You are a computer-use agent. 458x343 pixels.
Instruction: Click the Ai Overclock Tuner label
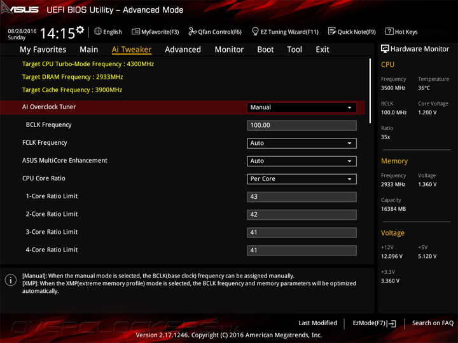[x=49, y=107]
